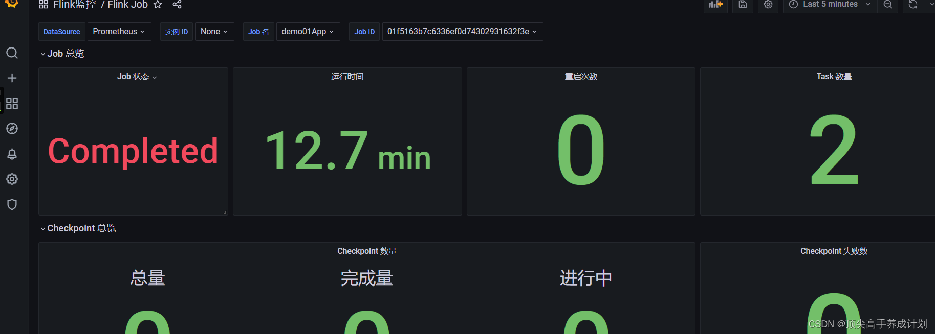Open the Job ID value dropdown
Viewport: 935px width, 334px height.
pos(463,32)
